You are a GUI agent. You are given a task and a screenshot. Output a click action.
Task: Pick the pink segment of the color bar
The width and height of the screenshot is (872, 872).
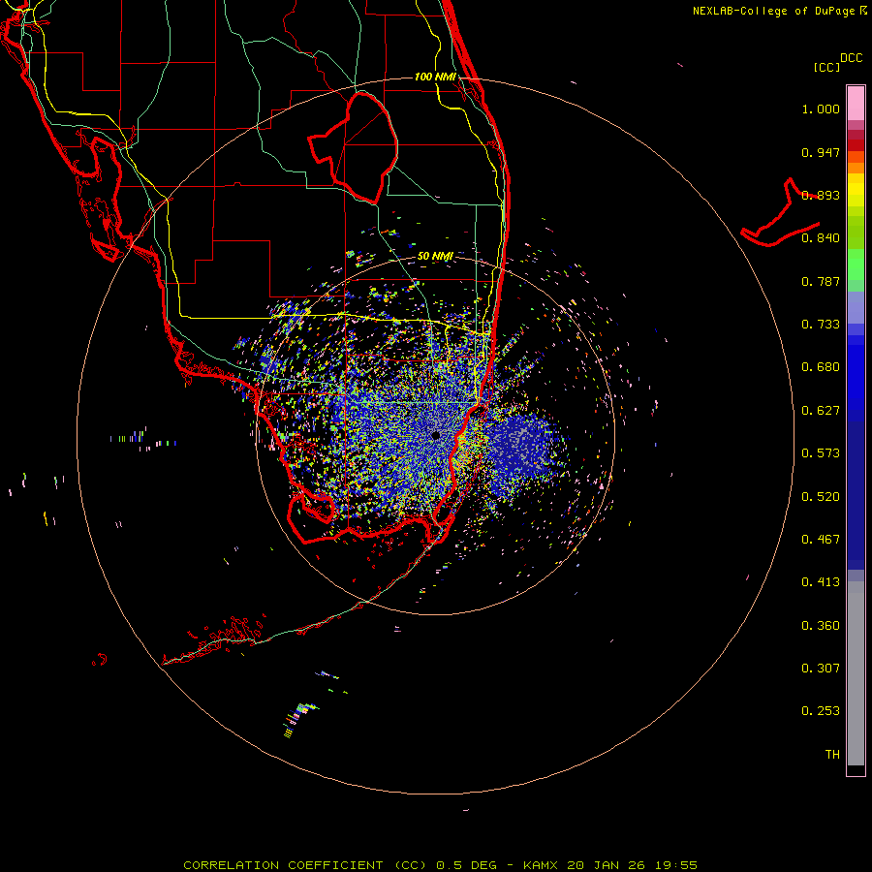pyautogui.click(x=856, y=104)
